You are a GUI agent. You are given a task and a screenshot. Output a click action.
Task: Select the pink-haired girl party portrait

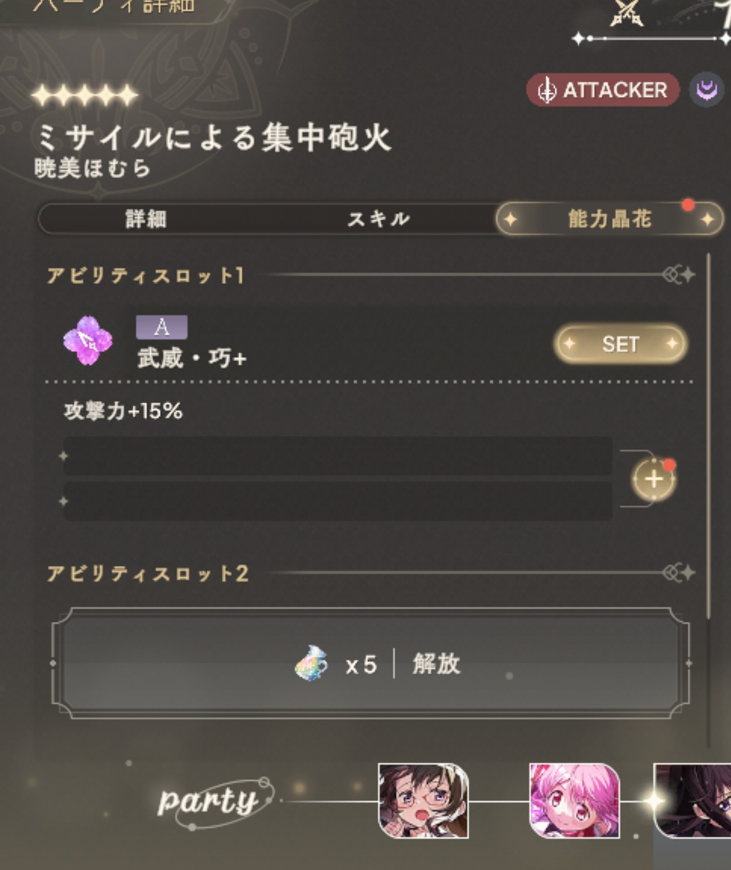(574, 801)
